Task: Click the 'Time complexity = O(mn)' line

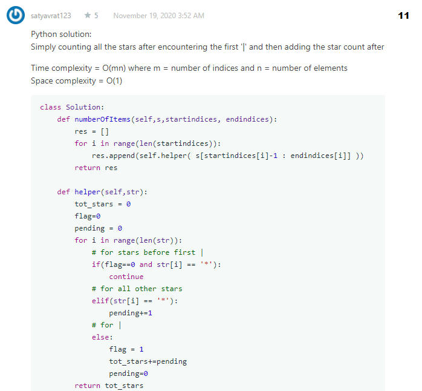Action: tap(189, 68)
